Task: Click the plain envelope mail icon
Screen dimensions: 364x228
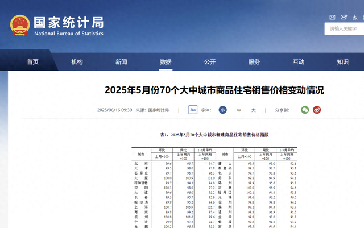Action: (x=332, y=18)
